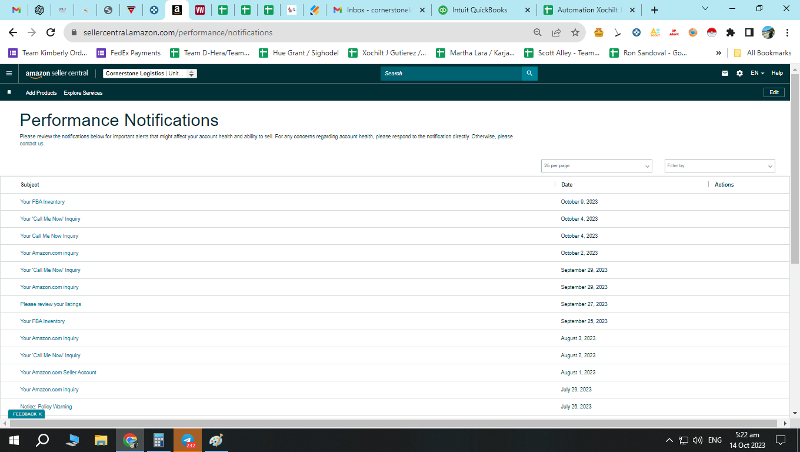This screenshot has height=452, width=800.
Task: Click Add Products in top menu
Action: pyautogui.click(x=41, y=93)
